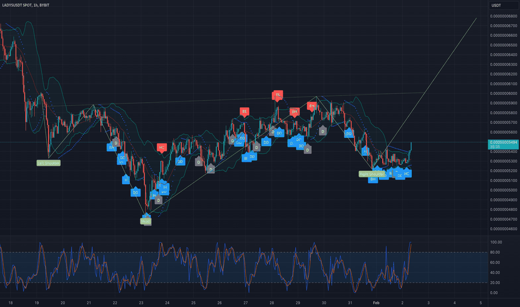Click date 31 on the time axis
520x307 pixels.
[350, 303]
